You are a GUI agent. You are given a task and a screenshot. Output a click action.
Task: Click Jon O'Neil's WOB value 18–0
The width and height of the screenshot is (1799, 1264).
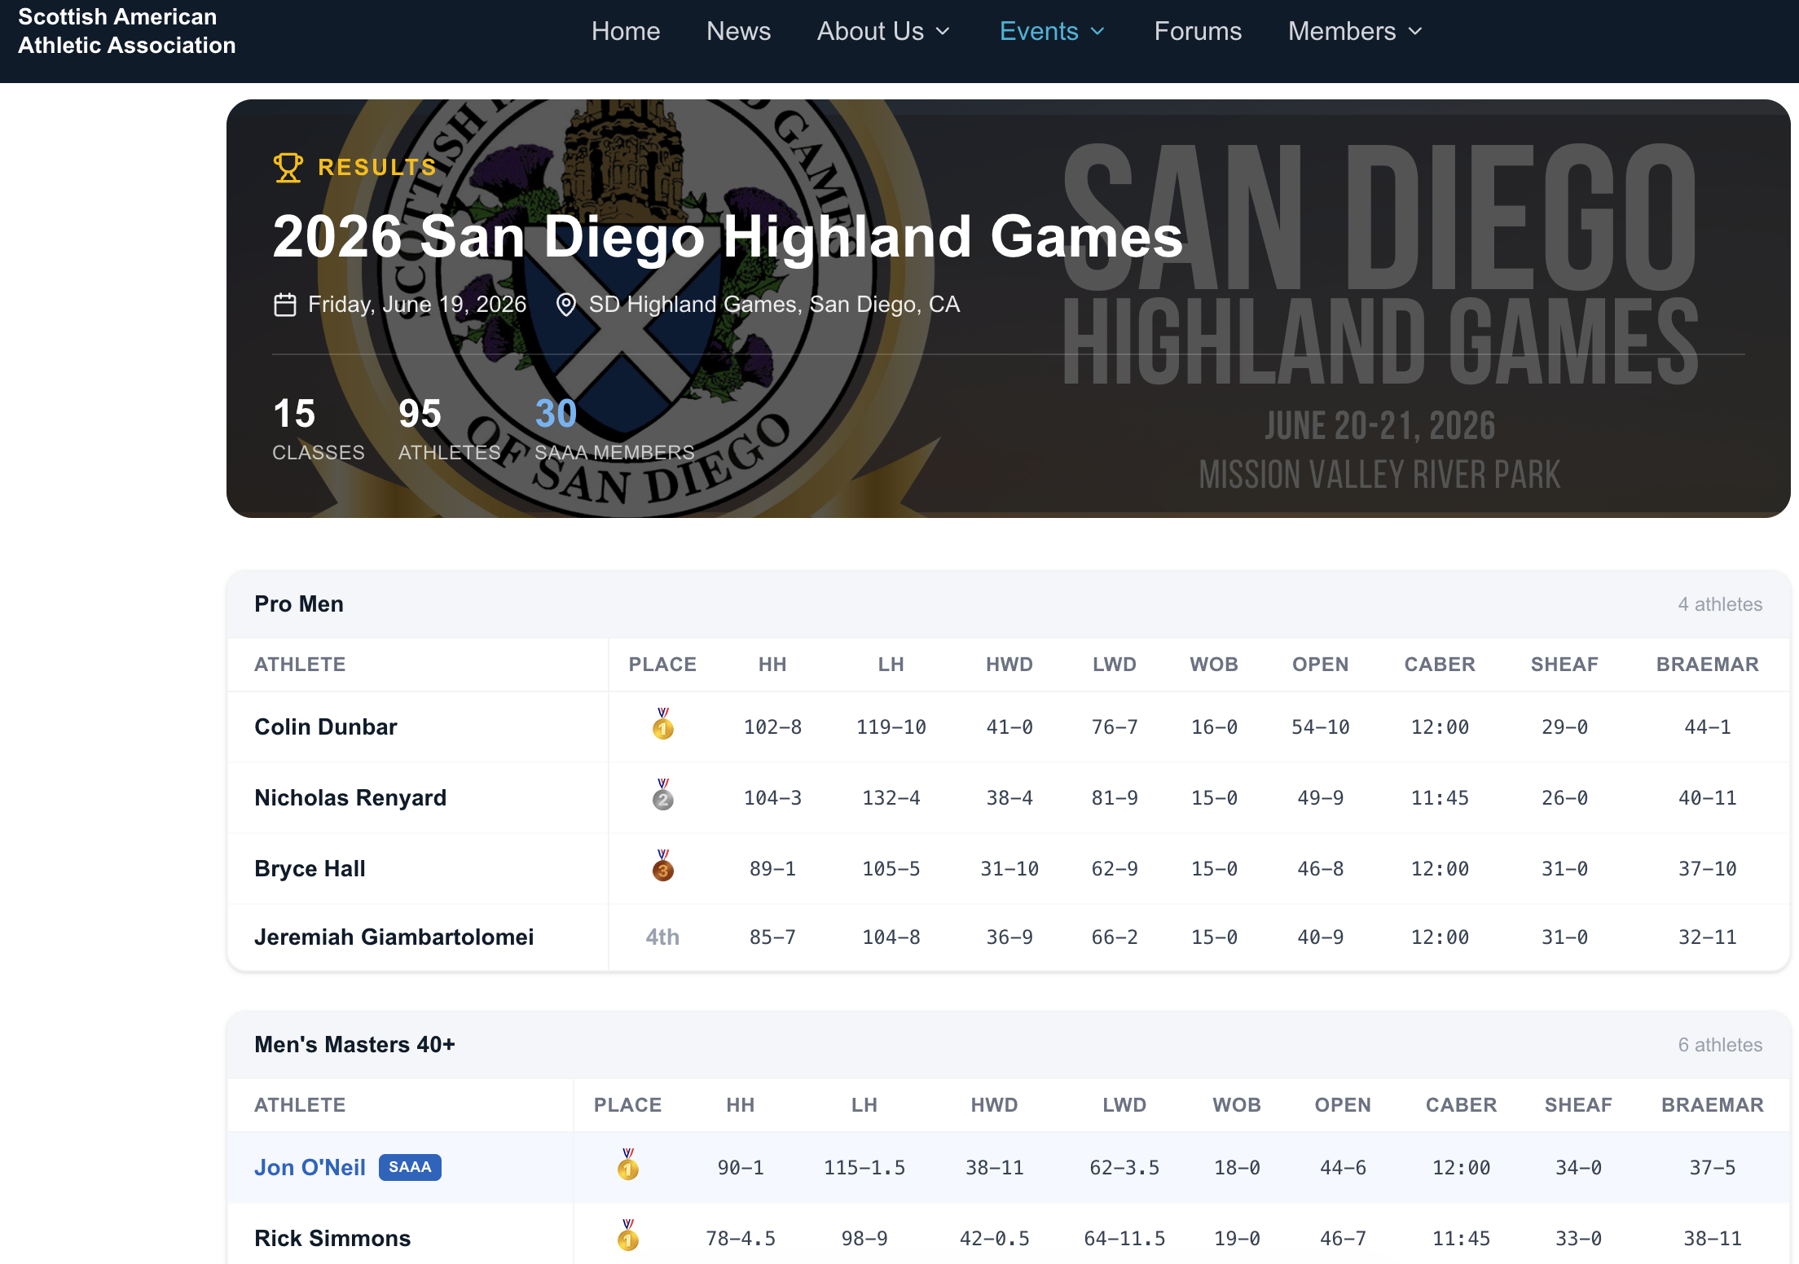point(1237,1167)
